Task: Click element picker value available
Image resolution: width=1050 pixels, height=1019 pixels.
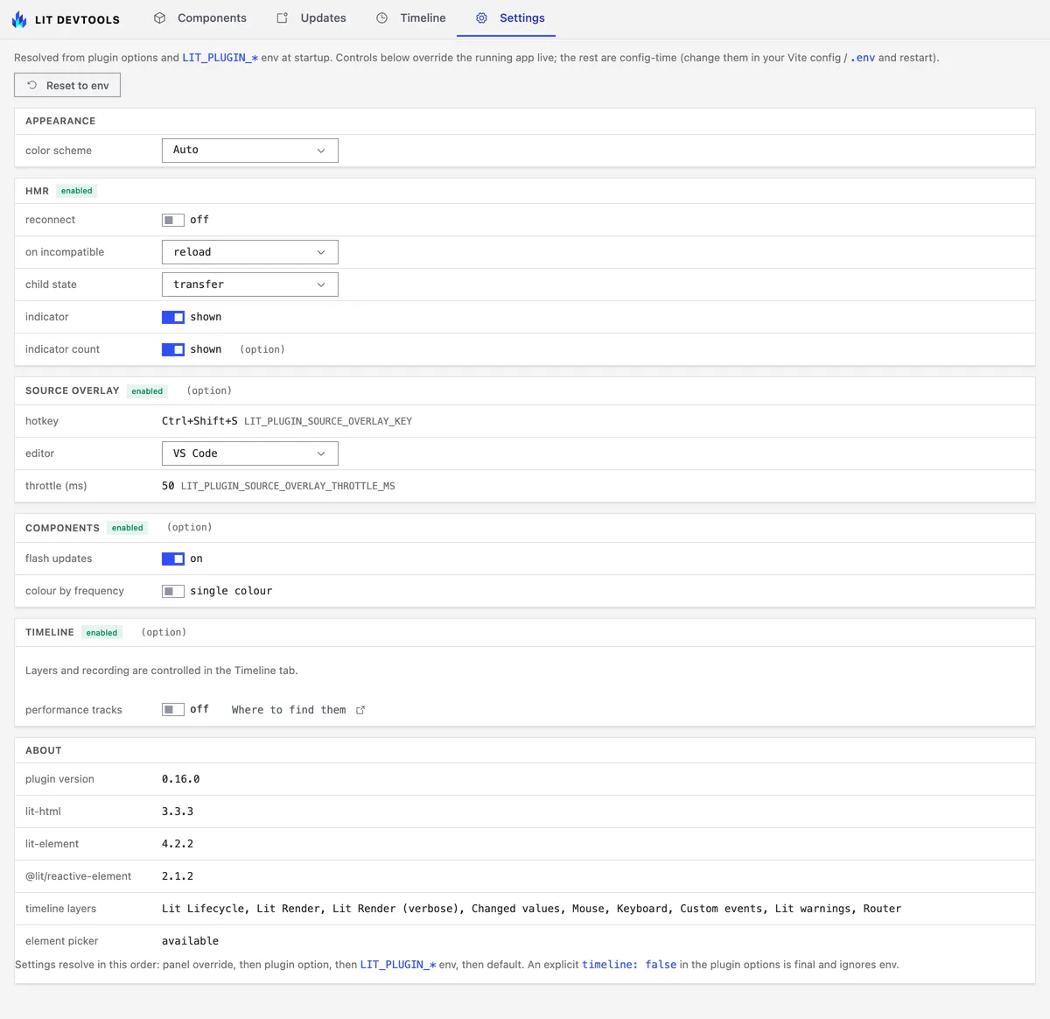Action: [x=190, y=941]
